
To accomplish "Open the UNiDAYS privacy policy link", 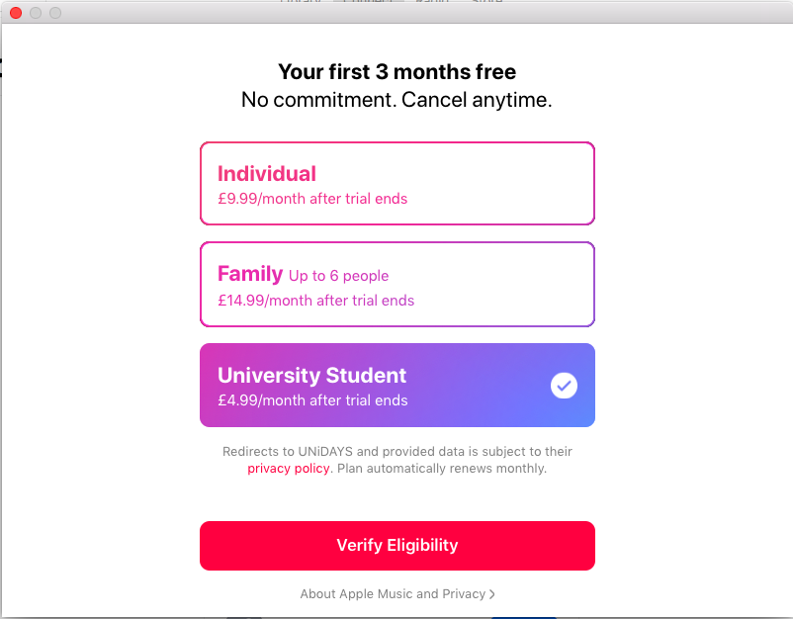I will (x=289, y=469).
